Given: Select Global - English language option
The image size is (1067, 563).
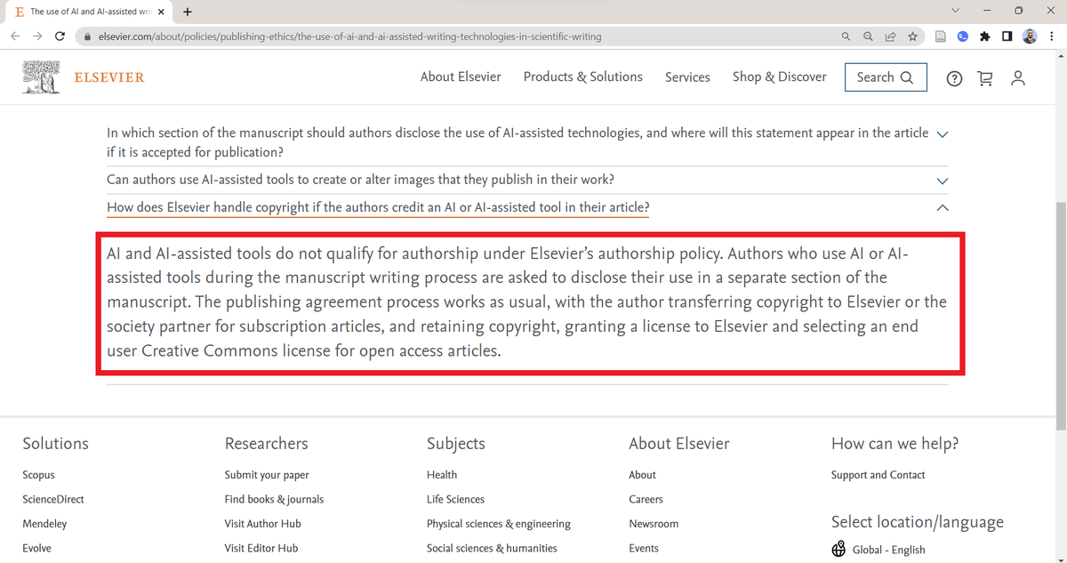Looking at the screenshot, I should pyautogui.click(x=888, y=550).
